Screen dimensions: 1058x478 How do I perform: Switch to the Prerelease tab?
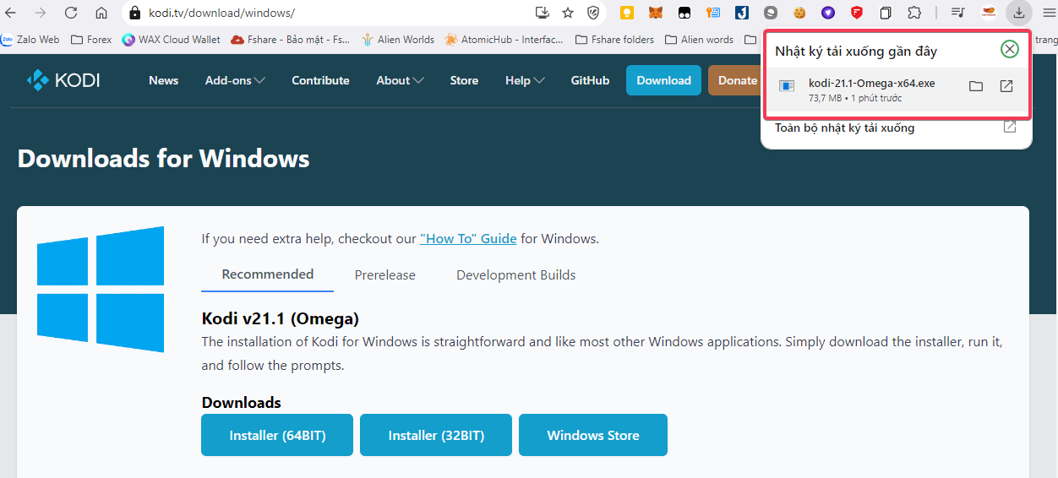385,275
